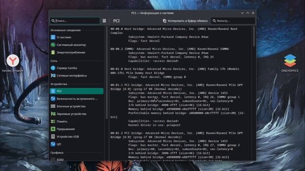Click the '00:00.2 IOMMU' line

pos(170,49)
